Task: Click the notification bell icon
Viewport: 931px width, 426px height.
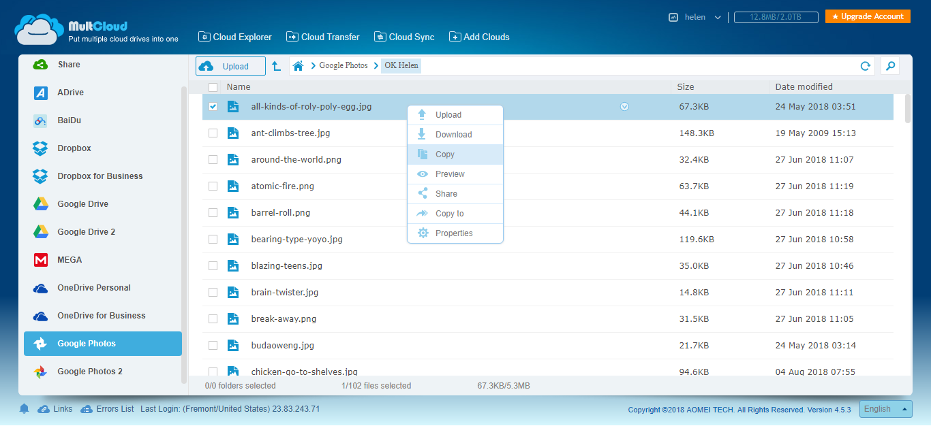Action: pyautogui.click(x=25, y=409)
